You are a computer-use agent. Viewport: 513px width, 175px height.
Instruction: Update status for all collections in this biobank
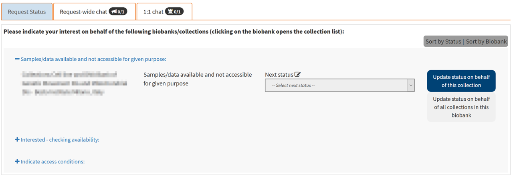461,107
